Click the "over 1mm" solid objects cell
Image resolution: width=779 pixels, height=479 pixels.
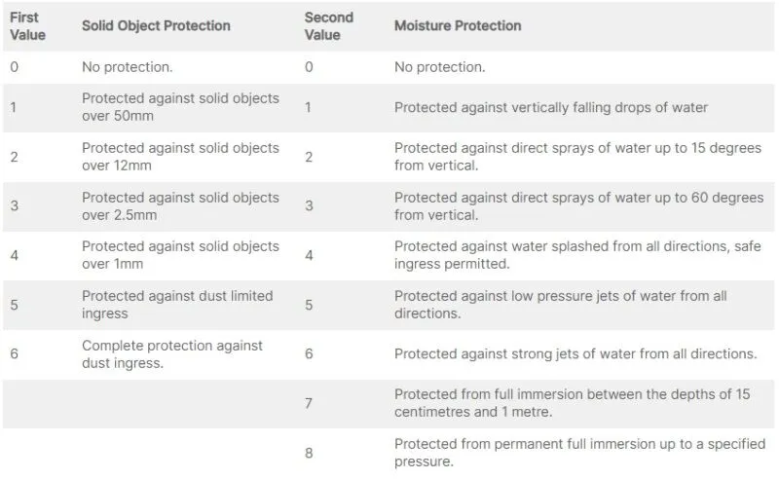(x=180, y=255)
